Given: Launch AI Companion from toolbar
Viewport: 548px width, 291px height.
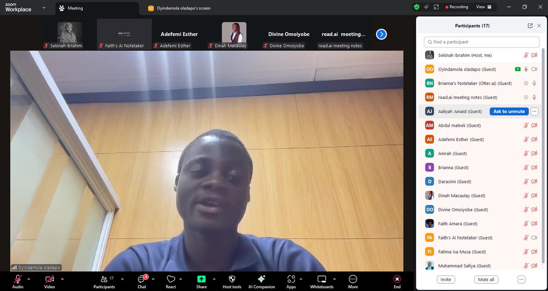Looking at the screenshot, I should [262, 281].
